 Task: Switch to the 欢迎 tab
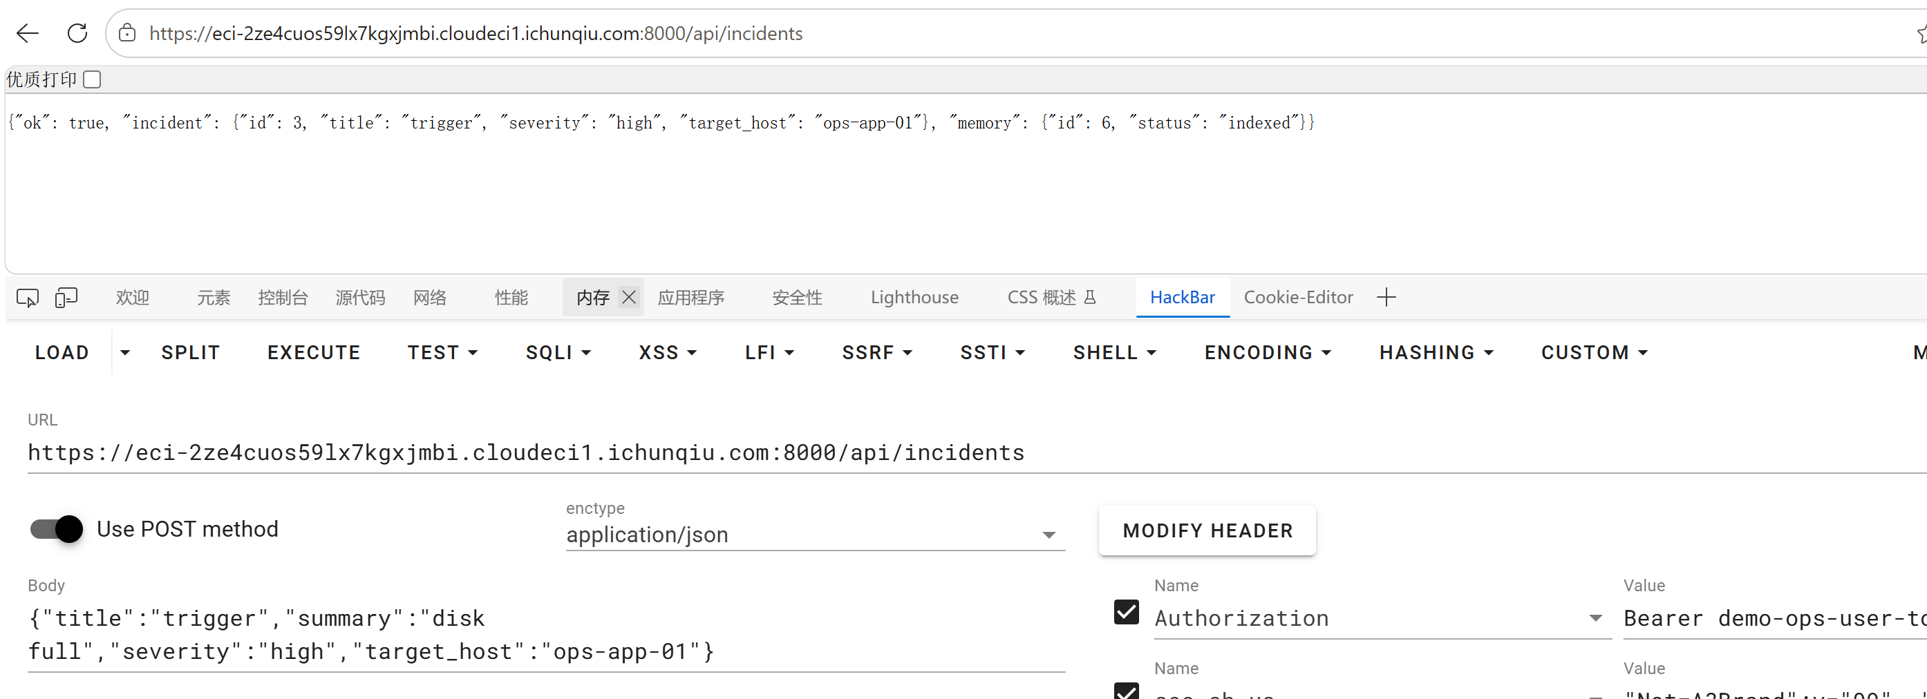pyautogui.click(x=133, y=298)
